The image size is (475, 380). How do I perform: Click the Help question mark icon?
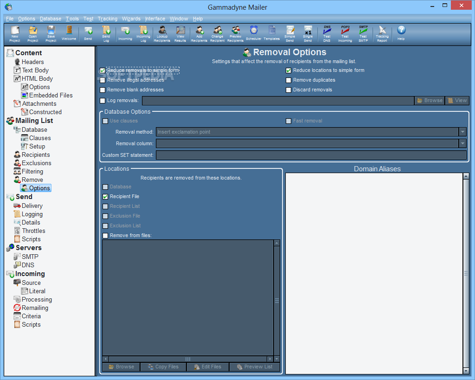click(x=401, y=33)
